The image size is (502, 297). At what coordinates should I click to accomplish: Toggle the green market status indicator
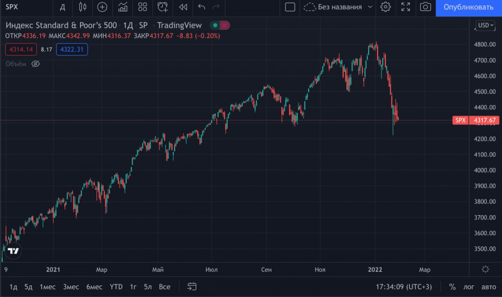click(215, 25)
